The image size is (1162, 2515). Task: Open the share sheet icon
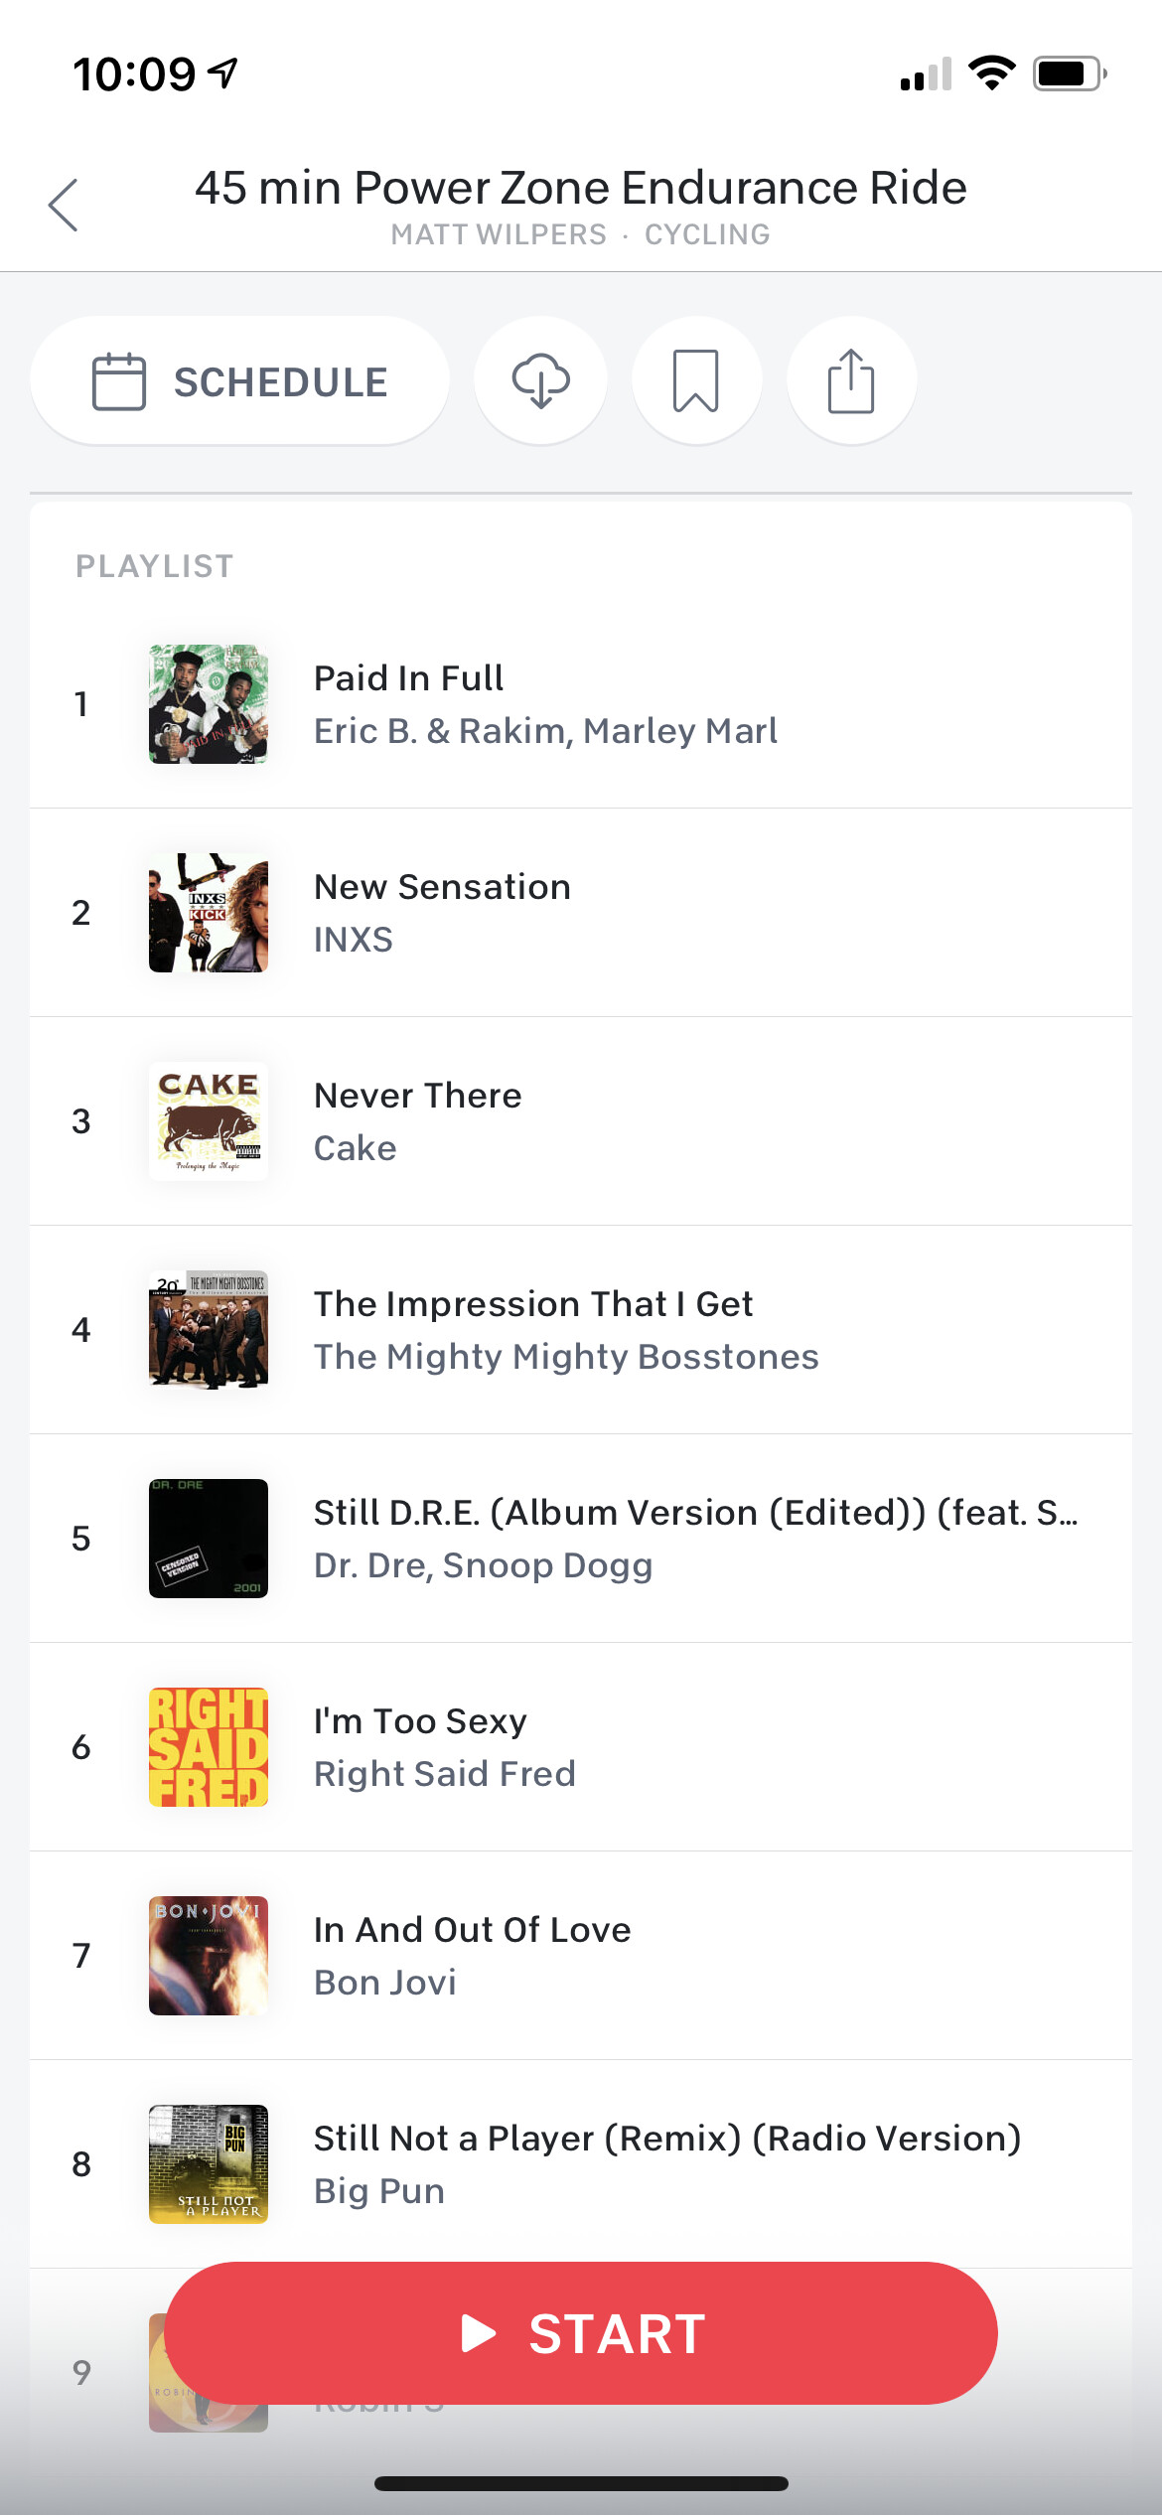[x=851, y=380]
